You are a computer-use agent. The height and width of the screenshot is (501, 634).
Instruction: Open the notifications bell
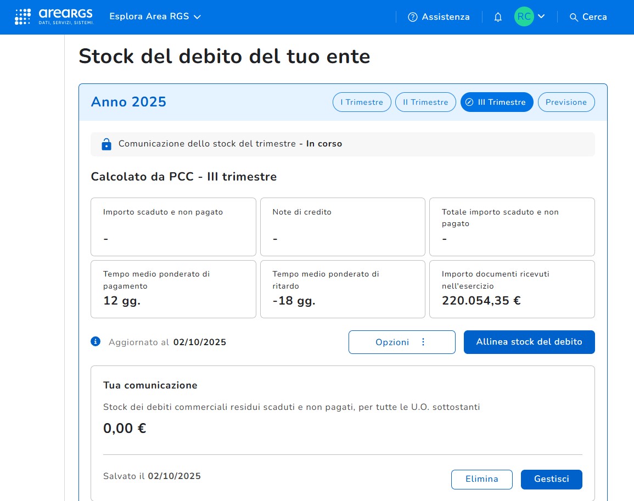pos(498,17)
